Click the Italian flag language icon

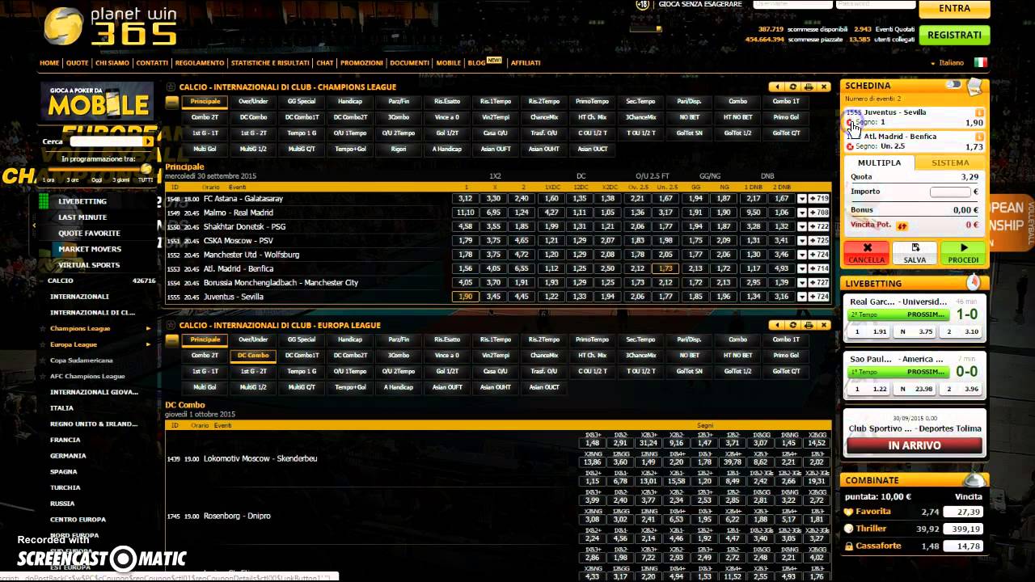pos(980,62)
